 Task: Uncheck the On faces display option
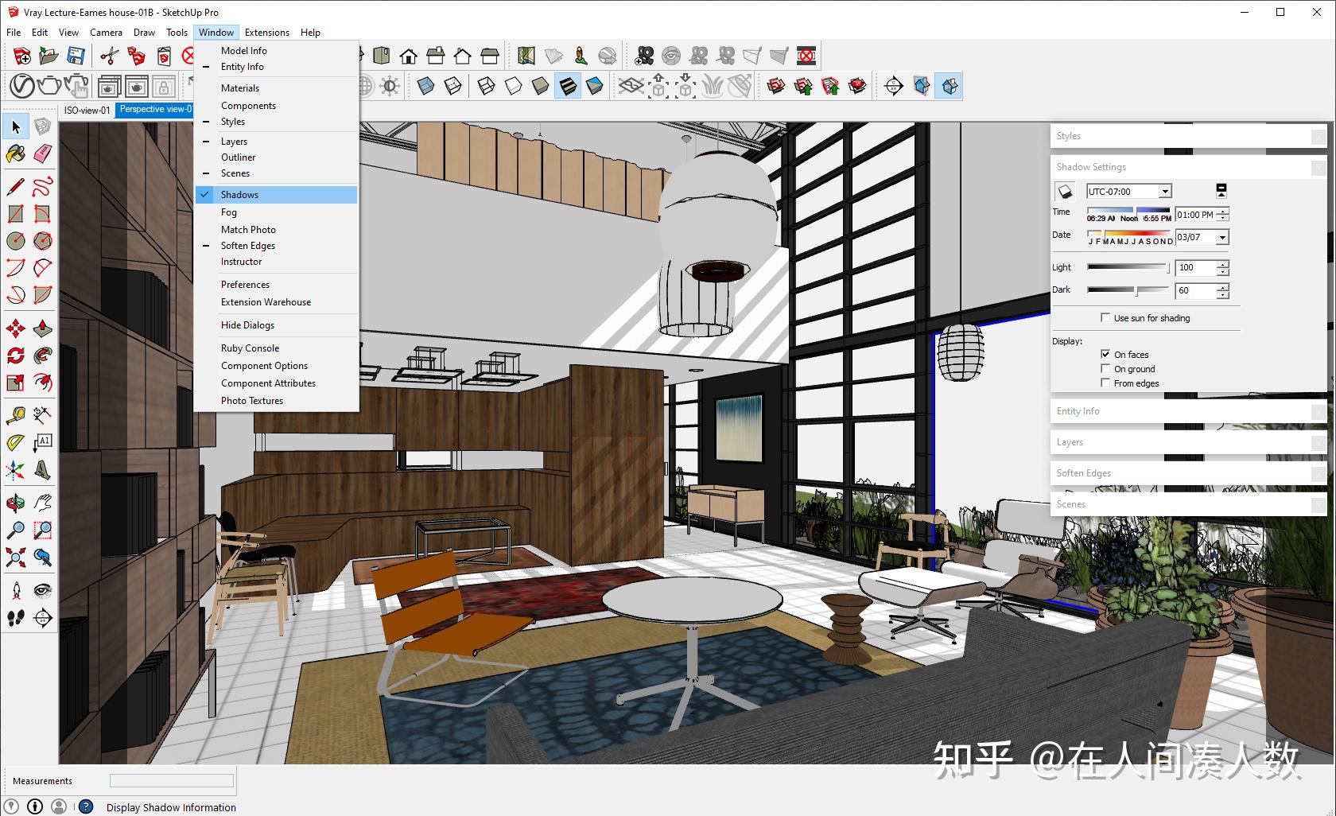pos(1105,354)
